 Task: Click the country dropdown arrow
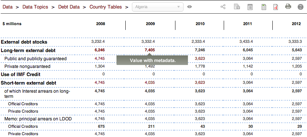point(178,7)
